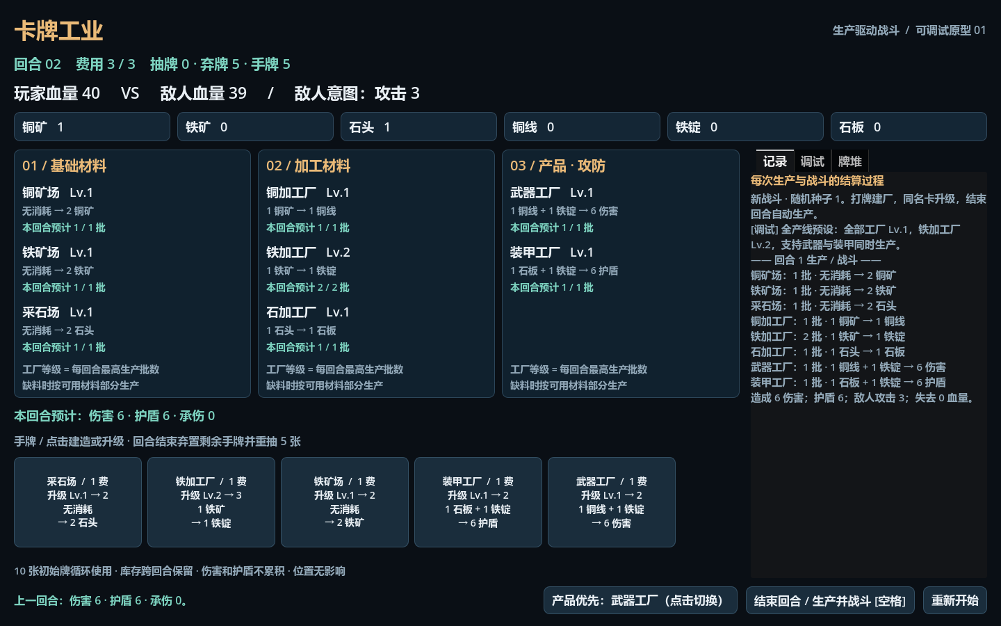Click the 铜矿 resource counter

92,127
